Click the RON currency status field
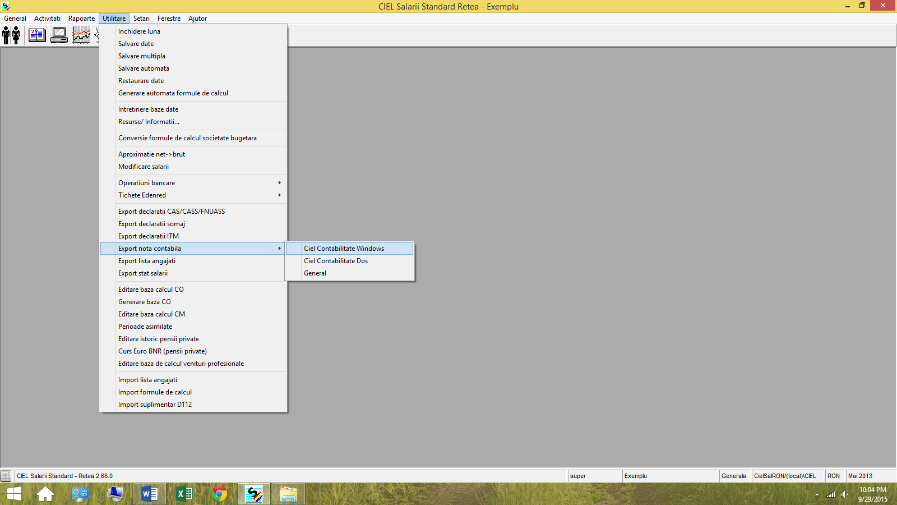This screenshot has height=505, width=897. (834, 476)
